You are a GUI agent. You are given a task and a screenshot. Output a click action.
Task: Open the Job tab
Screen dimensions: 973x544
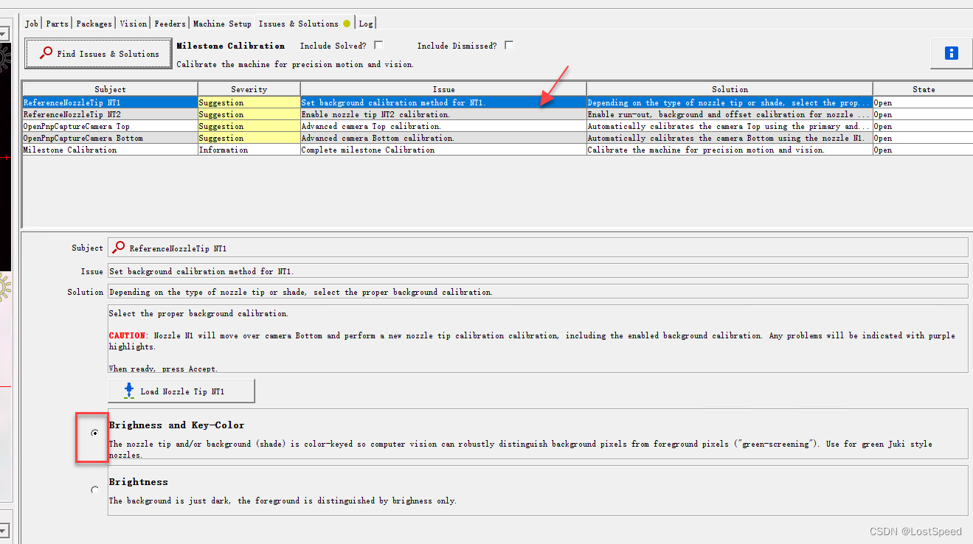pos(32,24)
